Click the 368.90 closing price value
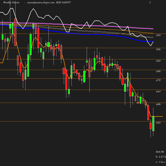 [x=160, y=152]
